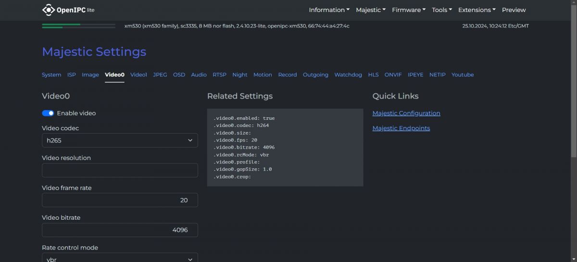Open the Video codec dropdown
This screenshot has width=577, height=262.
(120, 140)
